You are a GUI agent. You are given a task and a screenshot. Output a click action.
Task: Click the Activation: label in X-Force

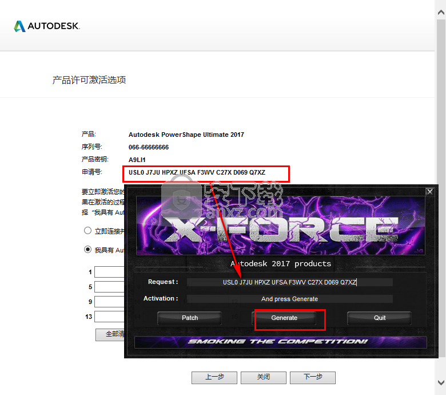(161, 298)
